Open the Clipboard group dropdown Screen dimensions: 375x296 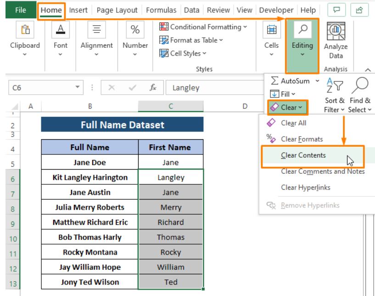pyautogui.click(x=25, y=54)
